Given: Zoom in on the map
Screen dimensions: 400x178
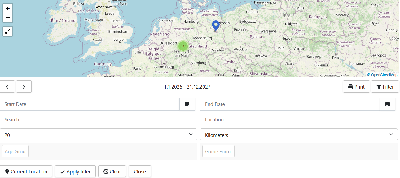Looking at the screenshot, I should (x=8, y=8).
